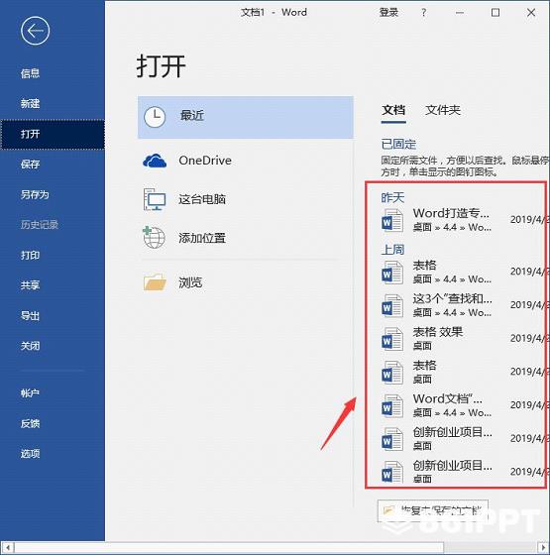Click the back arrow circle icon

point(35,31)
